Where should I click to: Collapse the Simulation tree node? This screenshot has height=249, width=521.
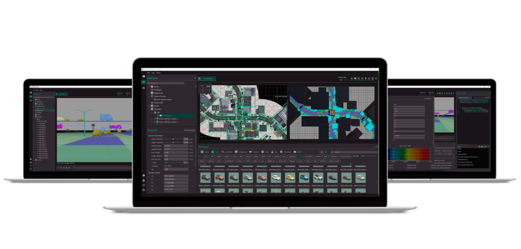pos(149,109)
